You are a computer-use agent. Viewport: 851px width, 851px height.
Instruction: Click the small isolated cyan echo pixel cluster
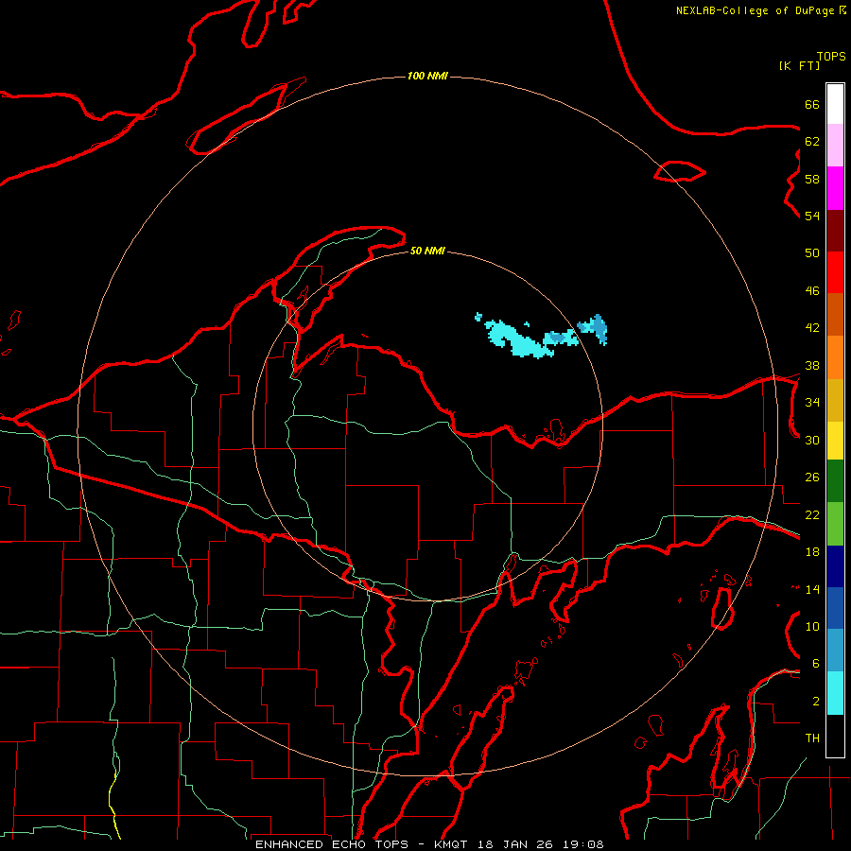(x=478, y=317)
